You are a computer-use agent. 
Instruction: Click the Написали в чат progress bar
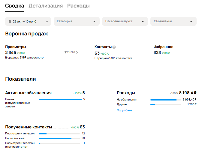pyautogui.click(x=59, y=138)
